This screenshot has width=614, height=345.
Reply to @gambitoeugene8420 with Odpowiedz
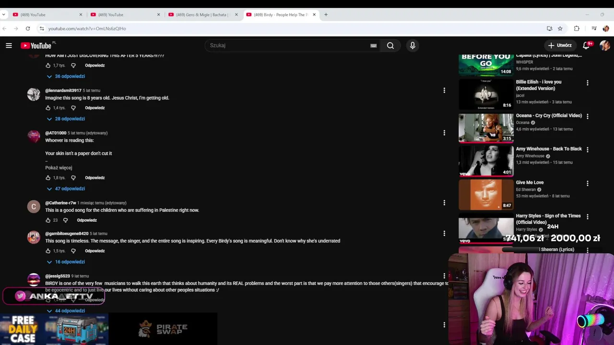(94, 251)
